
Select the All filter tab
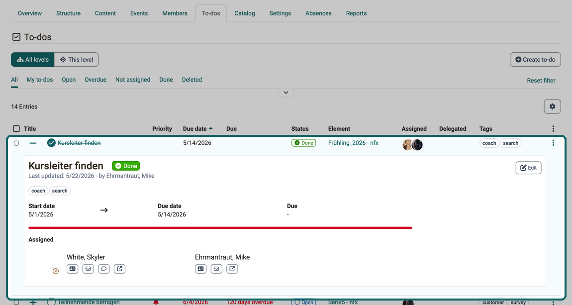[14, 80]
